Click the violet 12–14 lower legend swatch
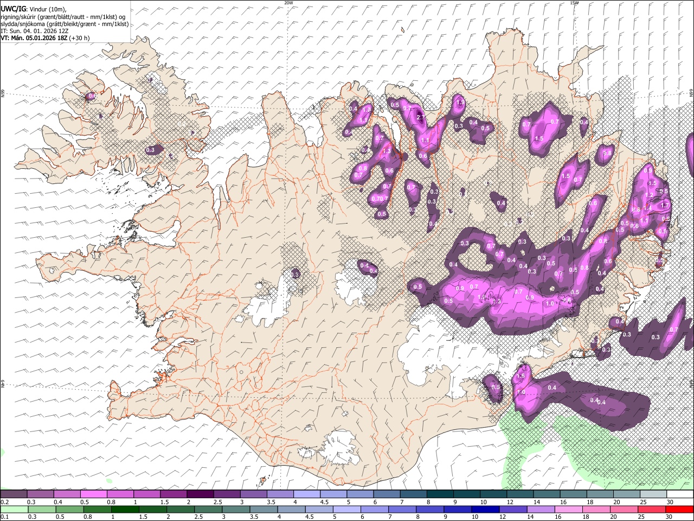 pos(512,510)
